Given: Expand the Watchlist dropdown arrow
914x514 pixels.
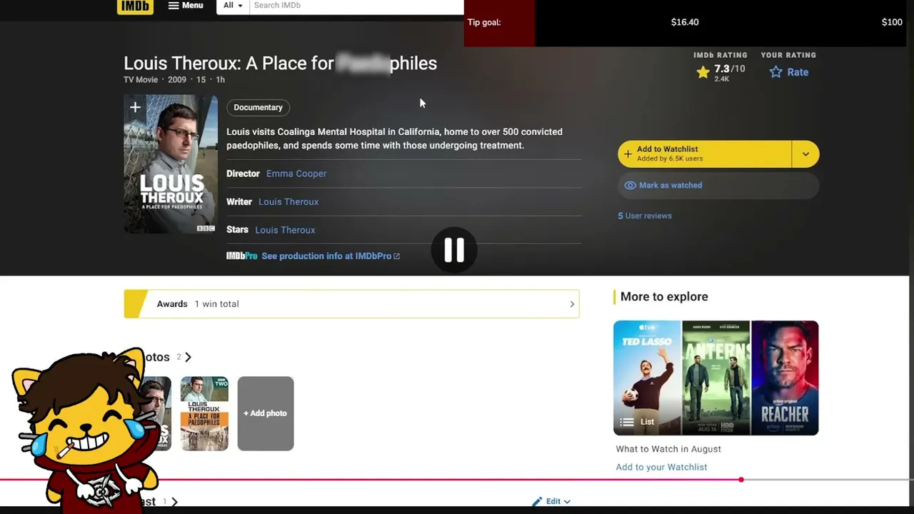Looking at the screenshot, I should [805, 153].
